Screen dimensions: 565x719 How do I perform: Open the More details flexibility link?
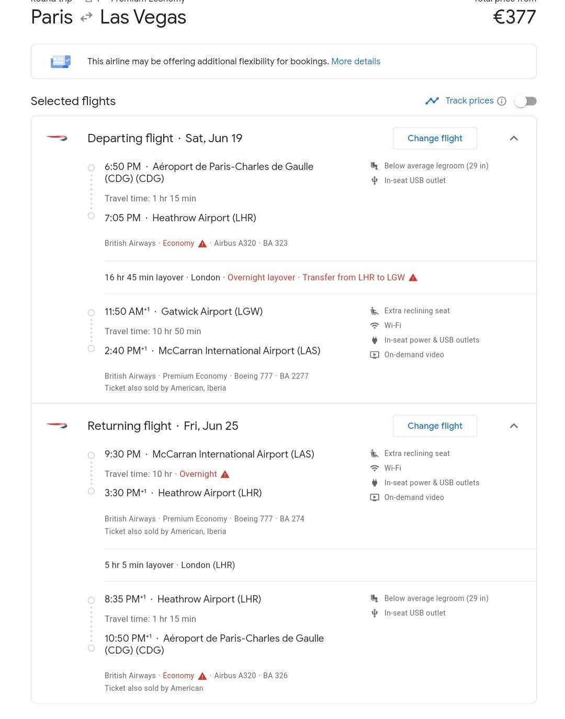[356, 61]
